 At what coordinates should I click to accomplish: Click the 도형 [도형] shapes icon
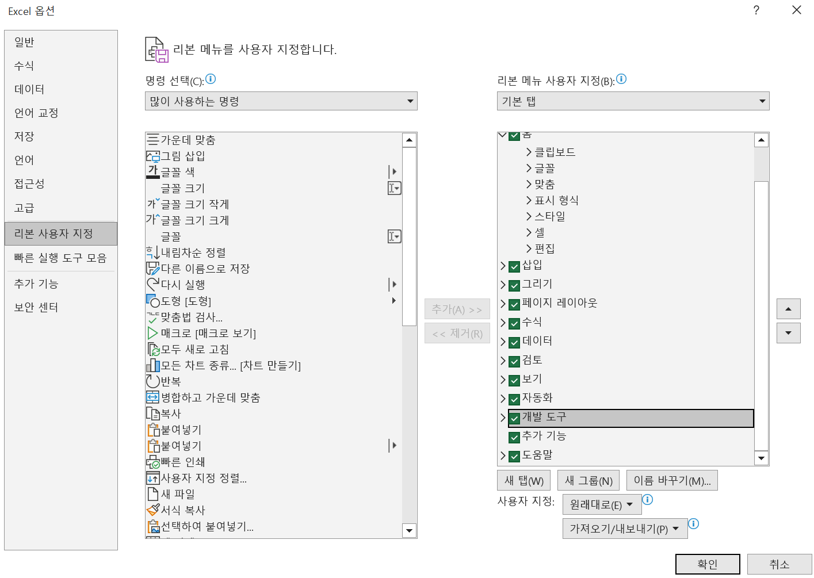point(153,301)
